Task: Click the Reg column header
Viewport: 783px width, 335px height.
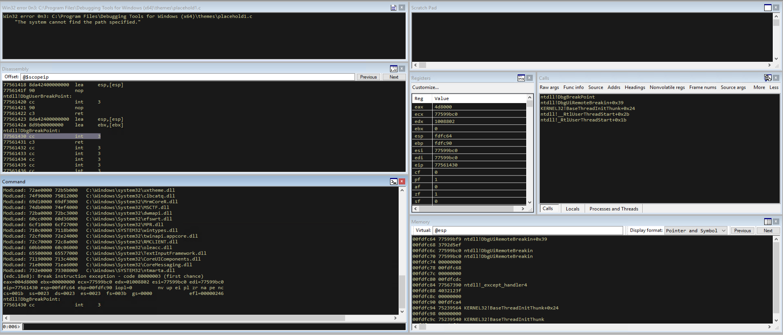Action: tap(422, 99)
